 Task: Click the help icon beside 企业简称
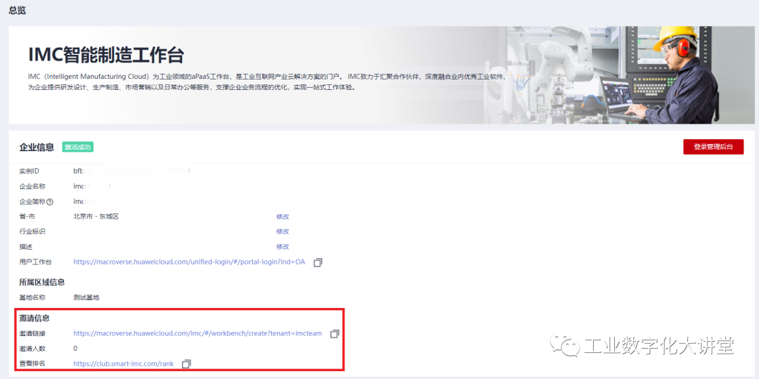(x=49, y=201)
